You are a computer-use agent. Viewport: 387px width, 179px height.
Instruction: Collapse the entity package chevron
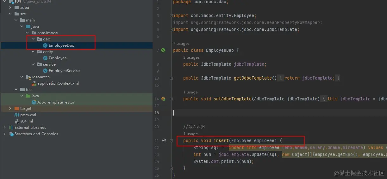pyautogui.click(x=33, y=52)
